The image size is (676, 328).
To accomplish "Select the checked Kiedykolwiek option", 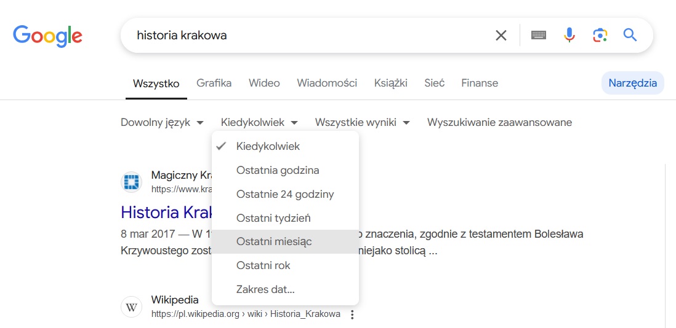I will 268,146.
